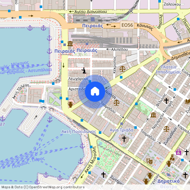Select the theater masks icon
This screenshot has width=190, height=190.
[x=149, y=161]
